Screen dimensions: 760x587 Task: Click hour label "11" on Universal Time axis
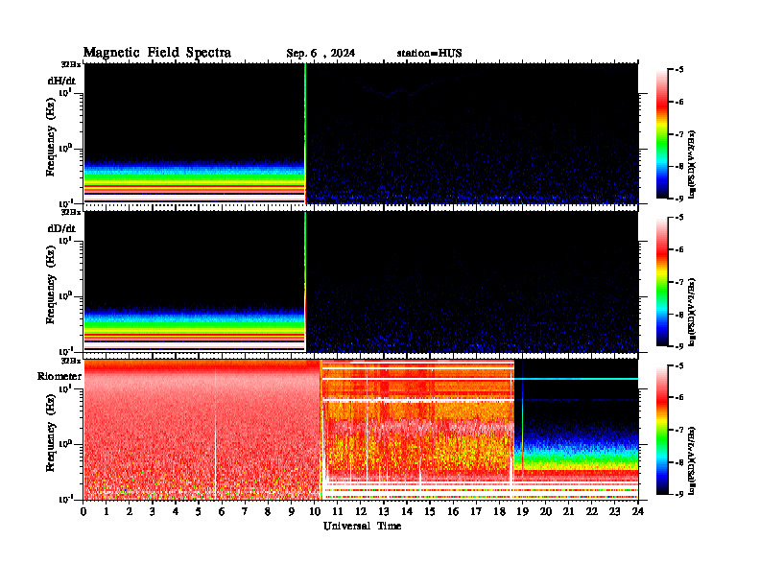338,512
